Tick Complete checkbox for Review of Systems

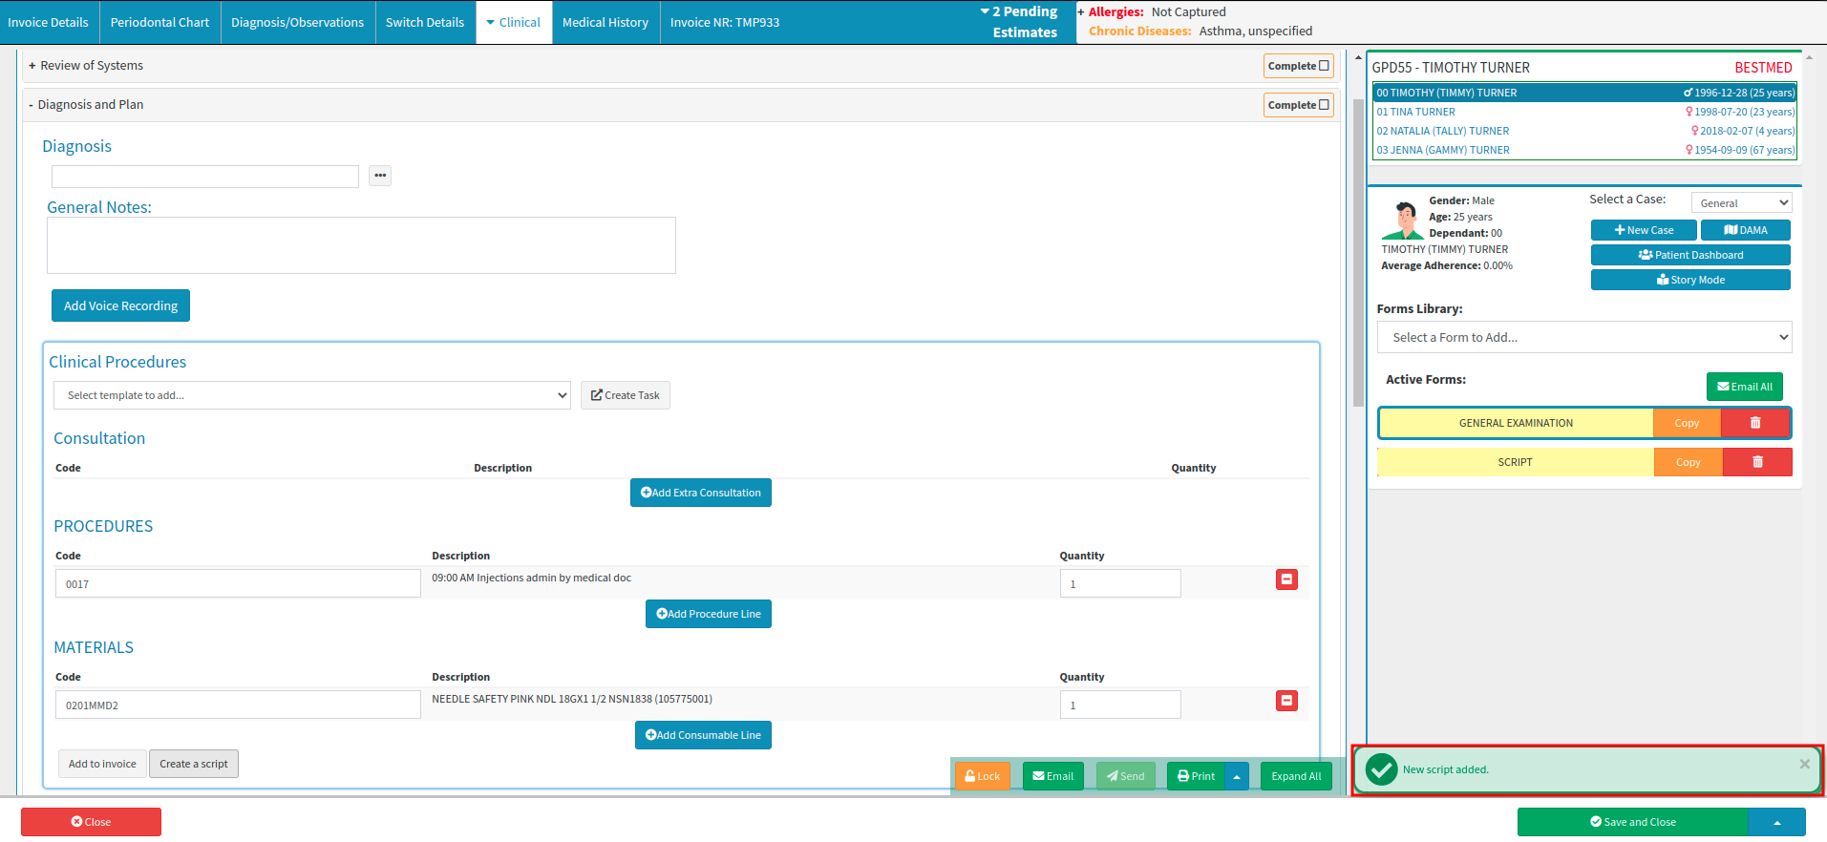click(1324, 66)
